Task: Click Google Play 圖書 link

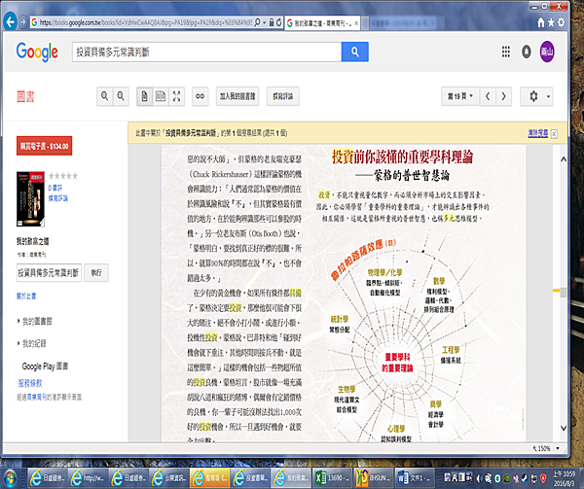Action: pos(45,367)
